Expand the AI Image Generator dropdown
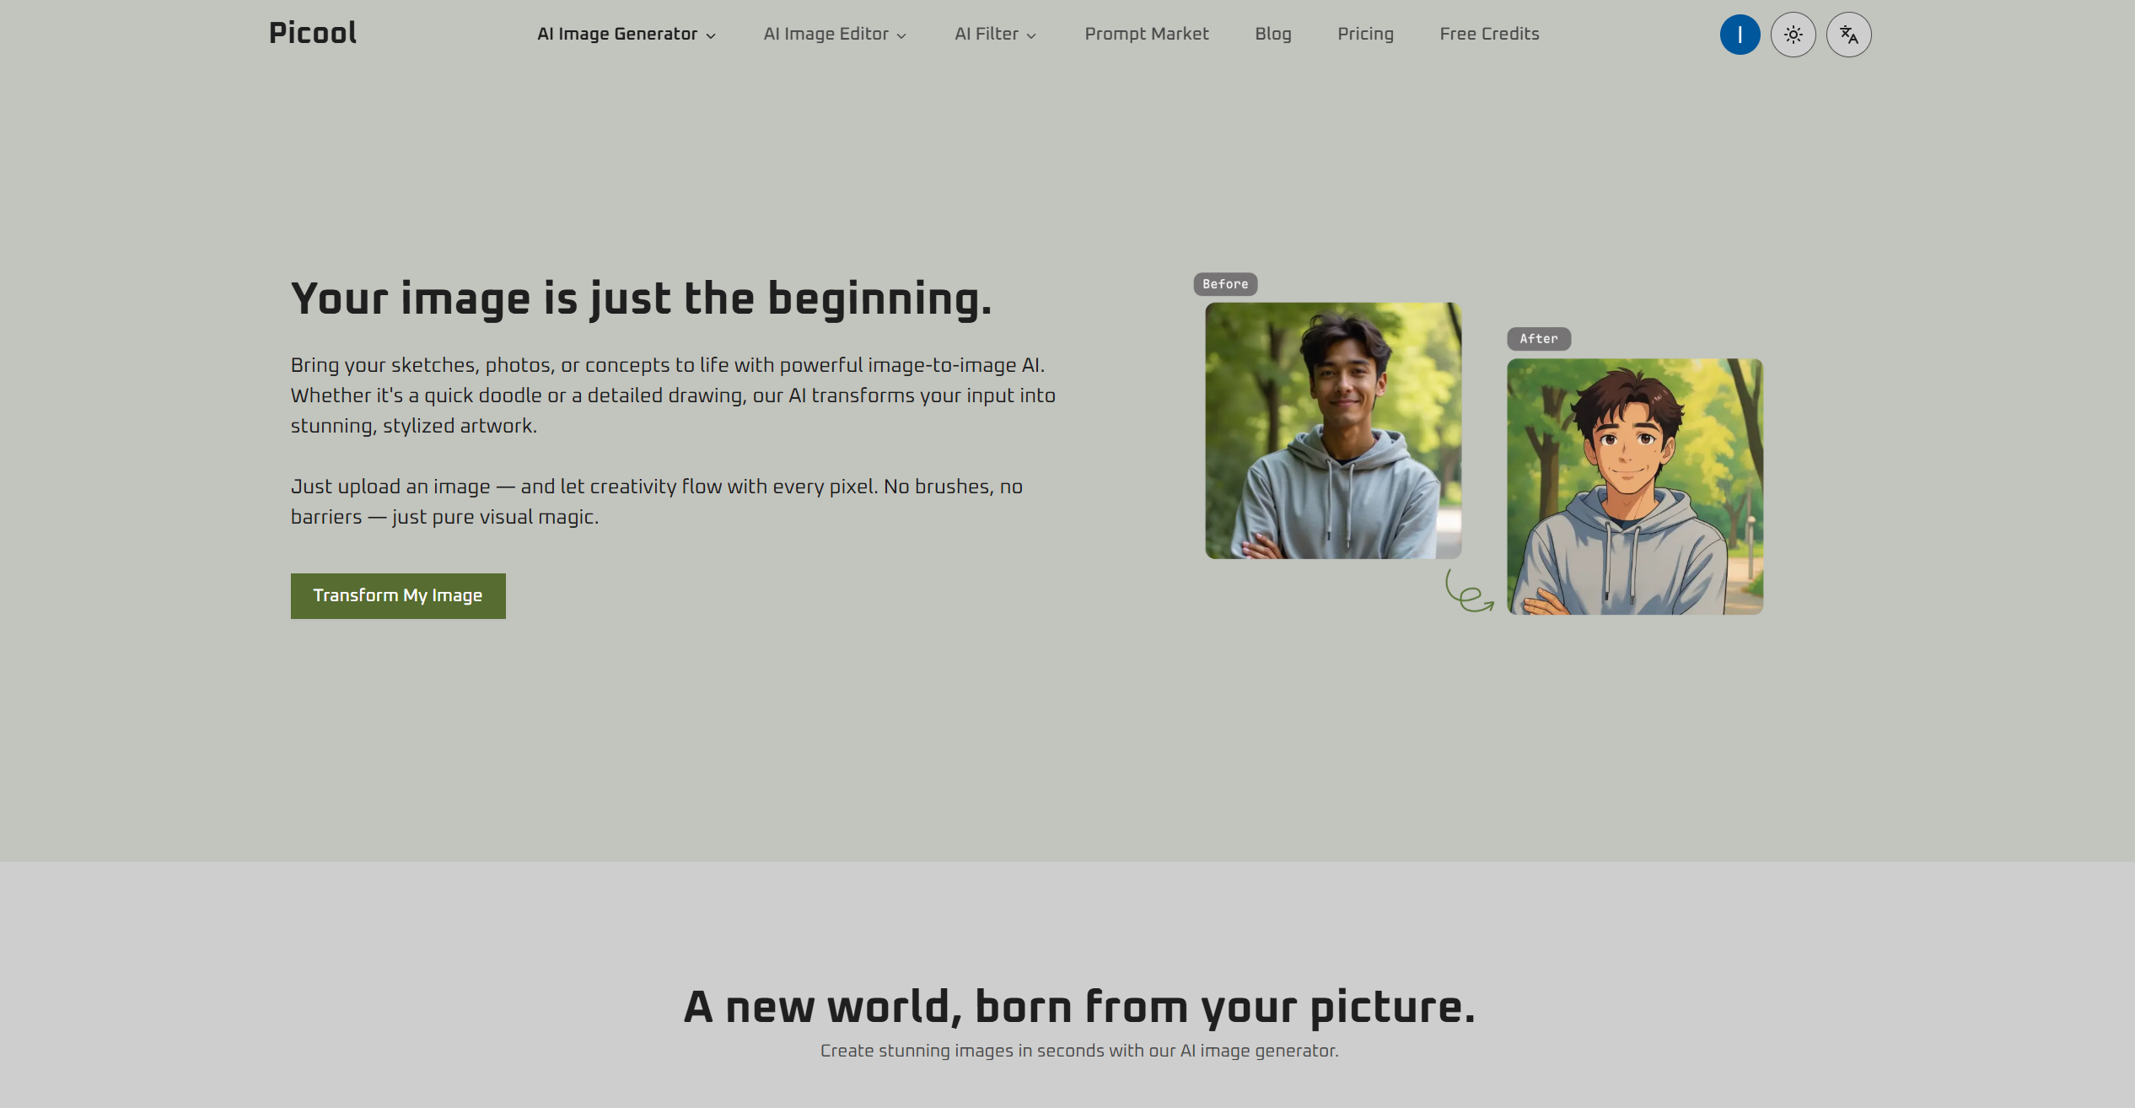Viewport: 2135px width, 1108px height. [x=627, y=34]
